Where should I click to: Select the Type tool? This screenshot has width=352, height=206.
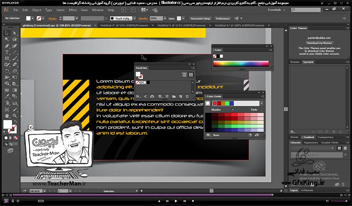(x=7, y=52)
